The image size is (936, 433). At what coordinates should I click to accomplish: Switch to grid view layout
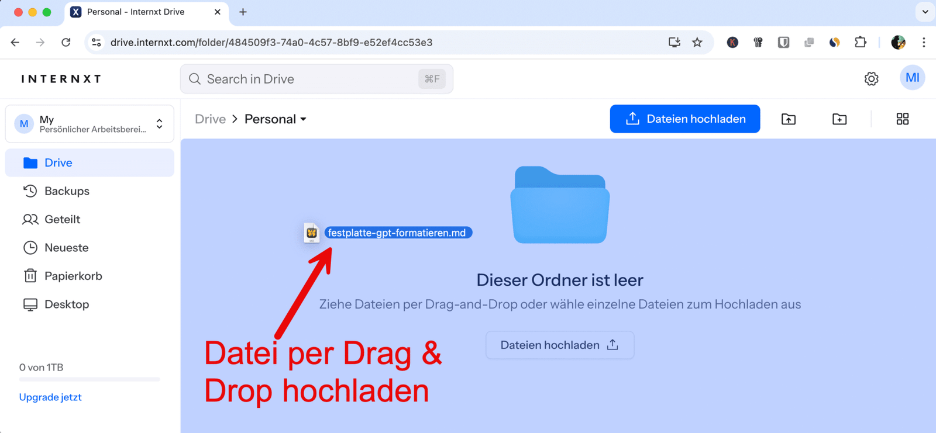coord(903,119)
